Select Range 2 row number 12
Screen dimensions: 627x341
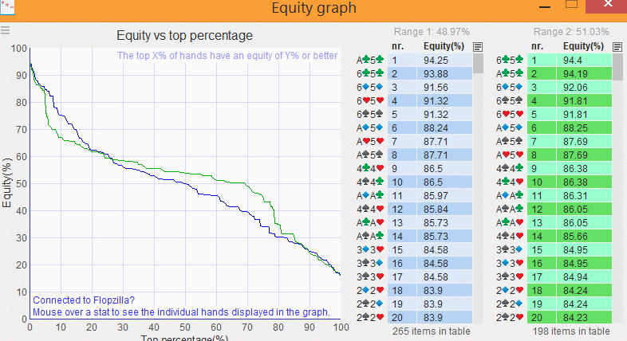[542, 210]
